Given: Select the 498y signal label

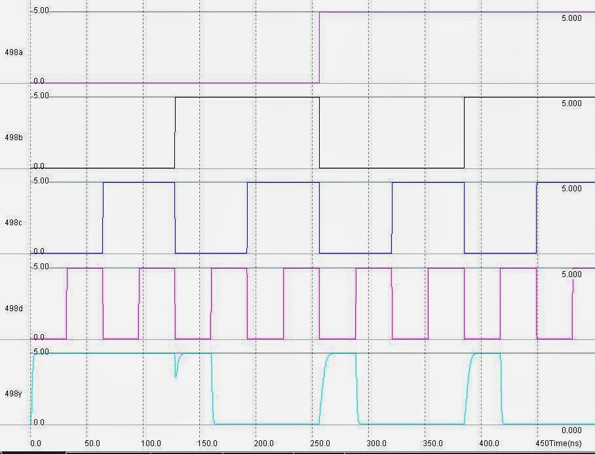Looking at the screenshot, I should tap(13, 392).
